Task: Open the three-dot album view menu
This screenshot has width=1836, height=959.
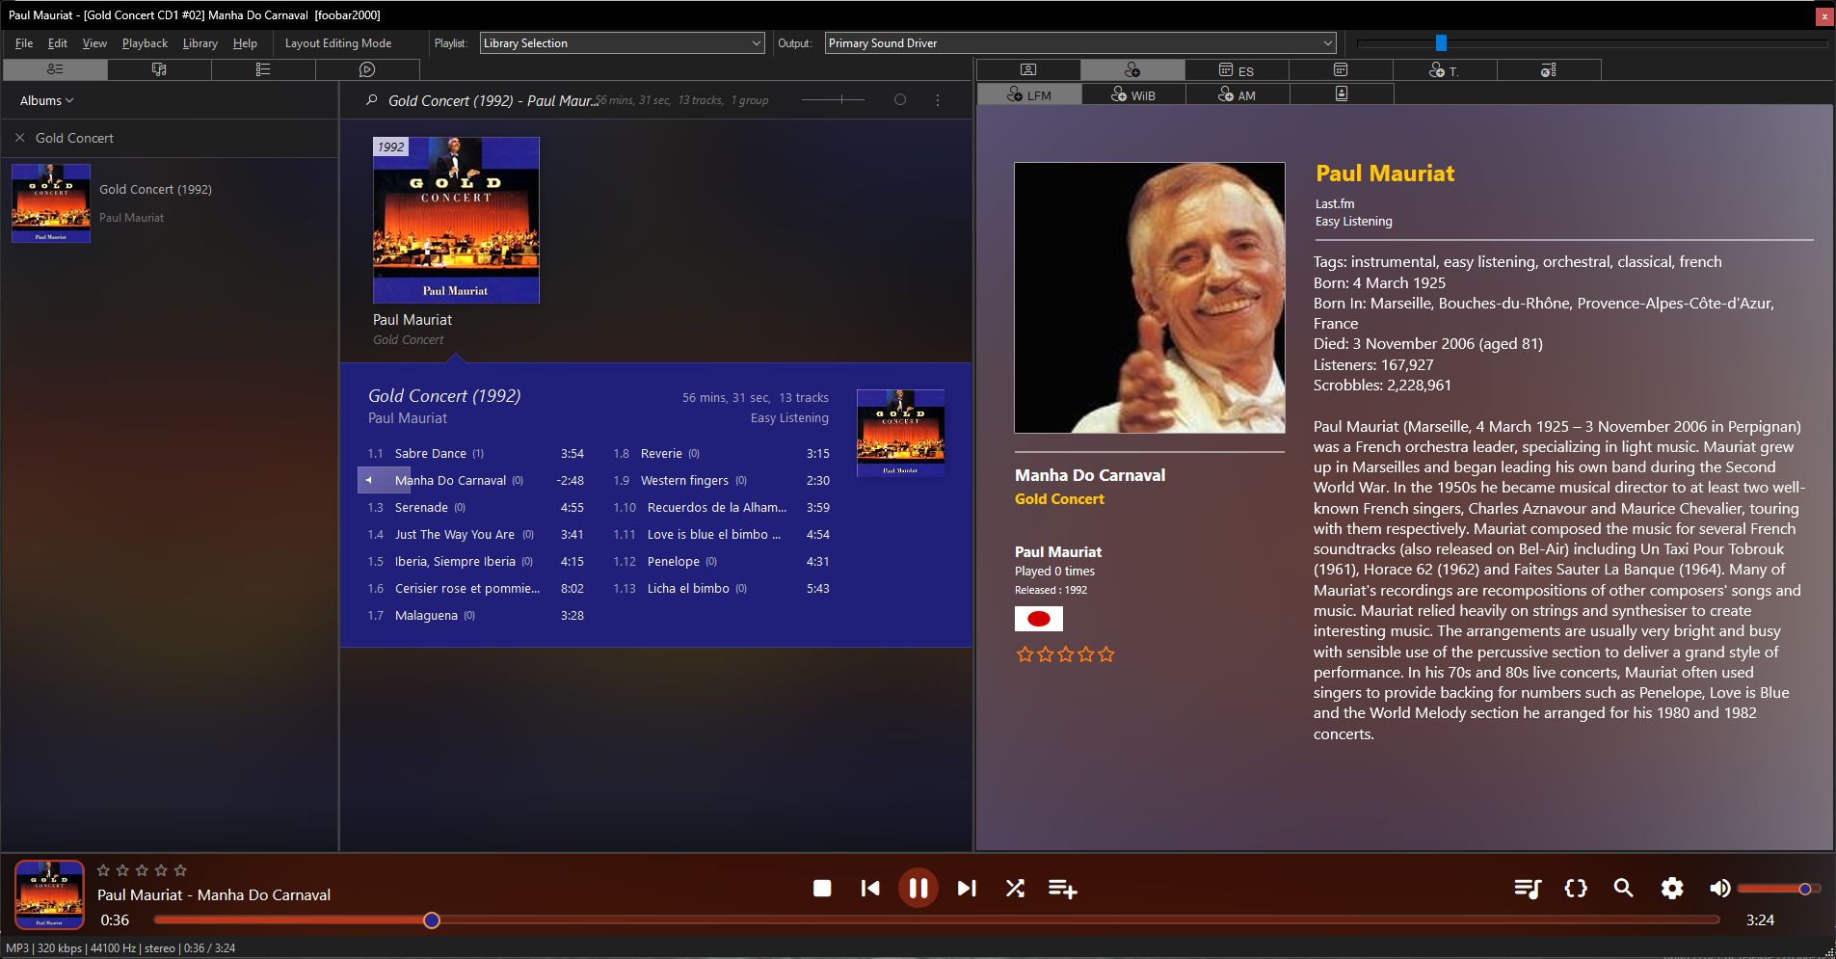Action: tap(938, 99)
